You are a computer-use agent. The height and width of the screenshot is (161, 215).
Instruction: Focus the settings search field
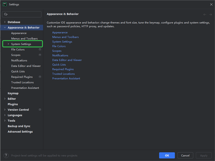click(24, 14)
